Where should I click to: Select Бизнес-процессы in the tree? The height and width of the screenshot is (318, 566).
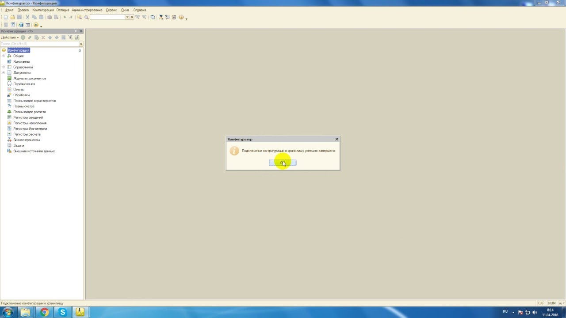tap(27, 140)
